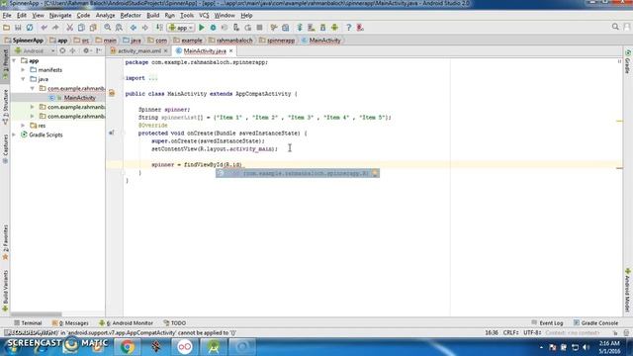Open the Terminal tool window
Viewport: 633px width, 356px height.
click(x=28, y=323)
